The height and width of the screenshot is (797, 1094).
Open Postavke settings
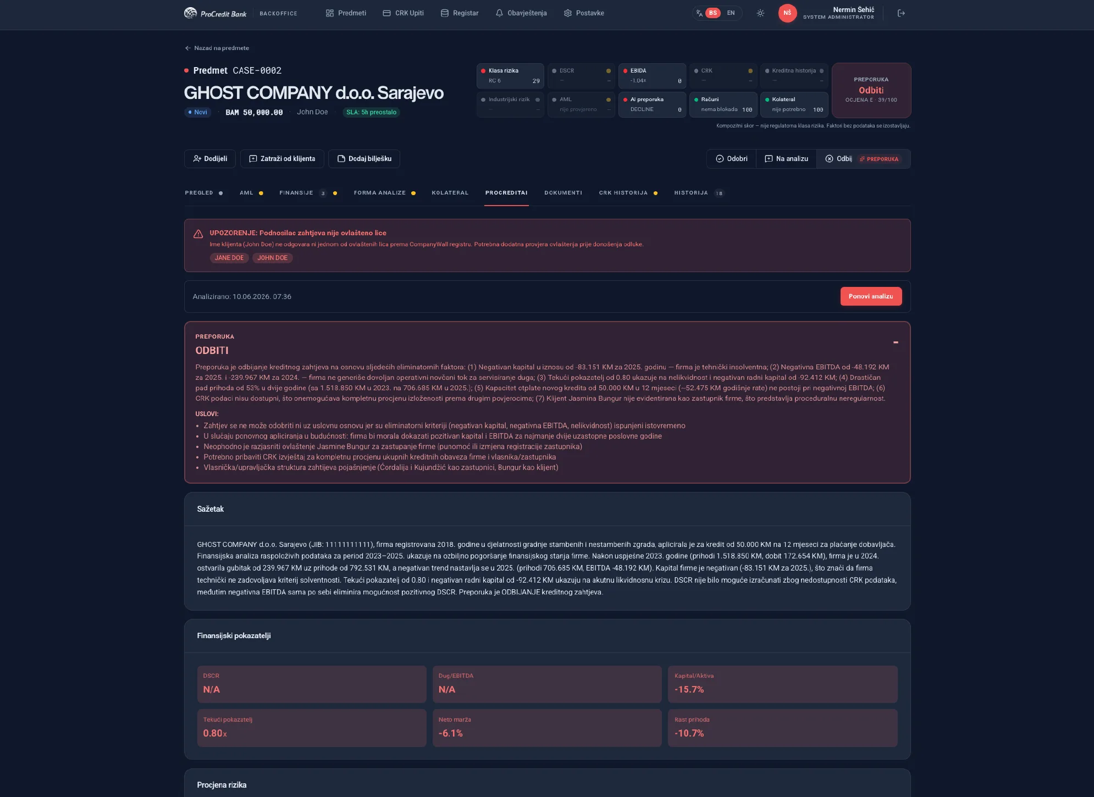[584, 13]
